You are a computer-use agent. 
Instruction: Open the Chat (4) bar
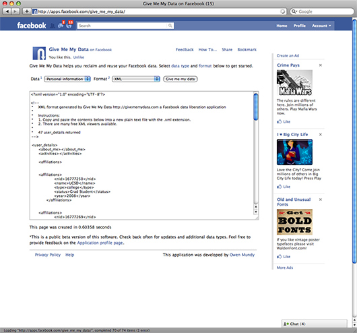click(x=314, y=324)
